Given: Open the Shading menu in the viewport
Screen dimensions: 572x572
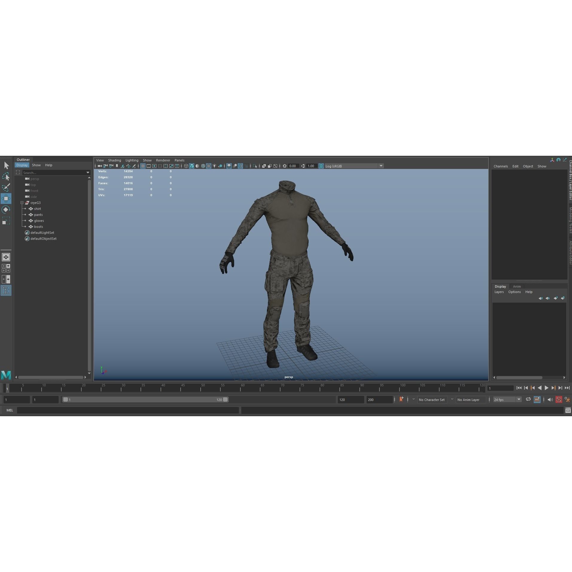Looking at the screenshot, I should tap(115, 160).
